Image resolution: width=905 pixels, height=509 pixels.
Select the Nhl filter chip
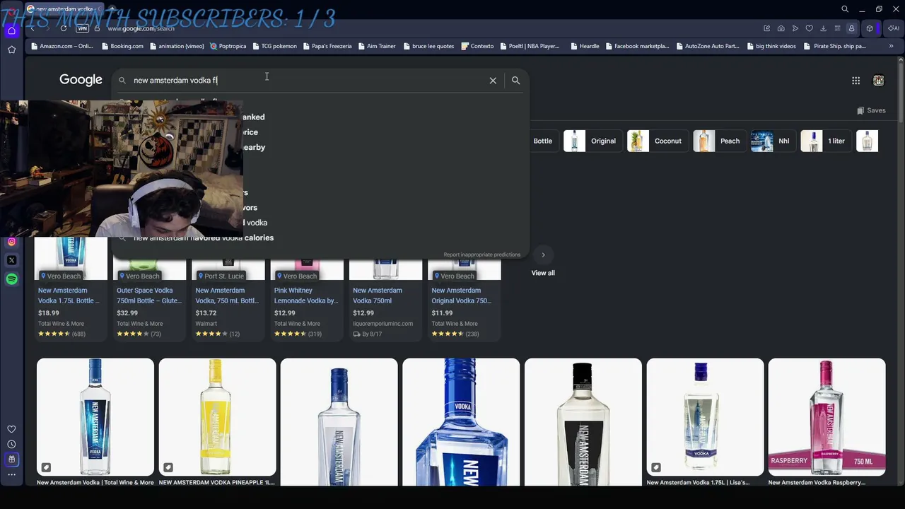coord(773,141)
